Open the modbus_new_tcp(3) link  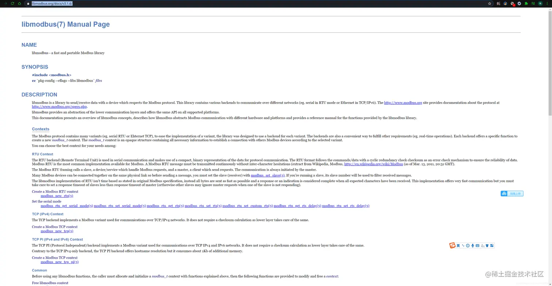57,231
